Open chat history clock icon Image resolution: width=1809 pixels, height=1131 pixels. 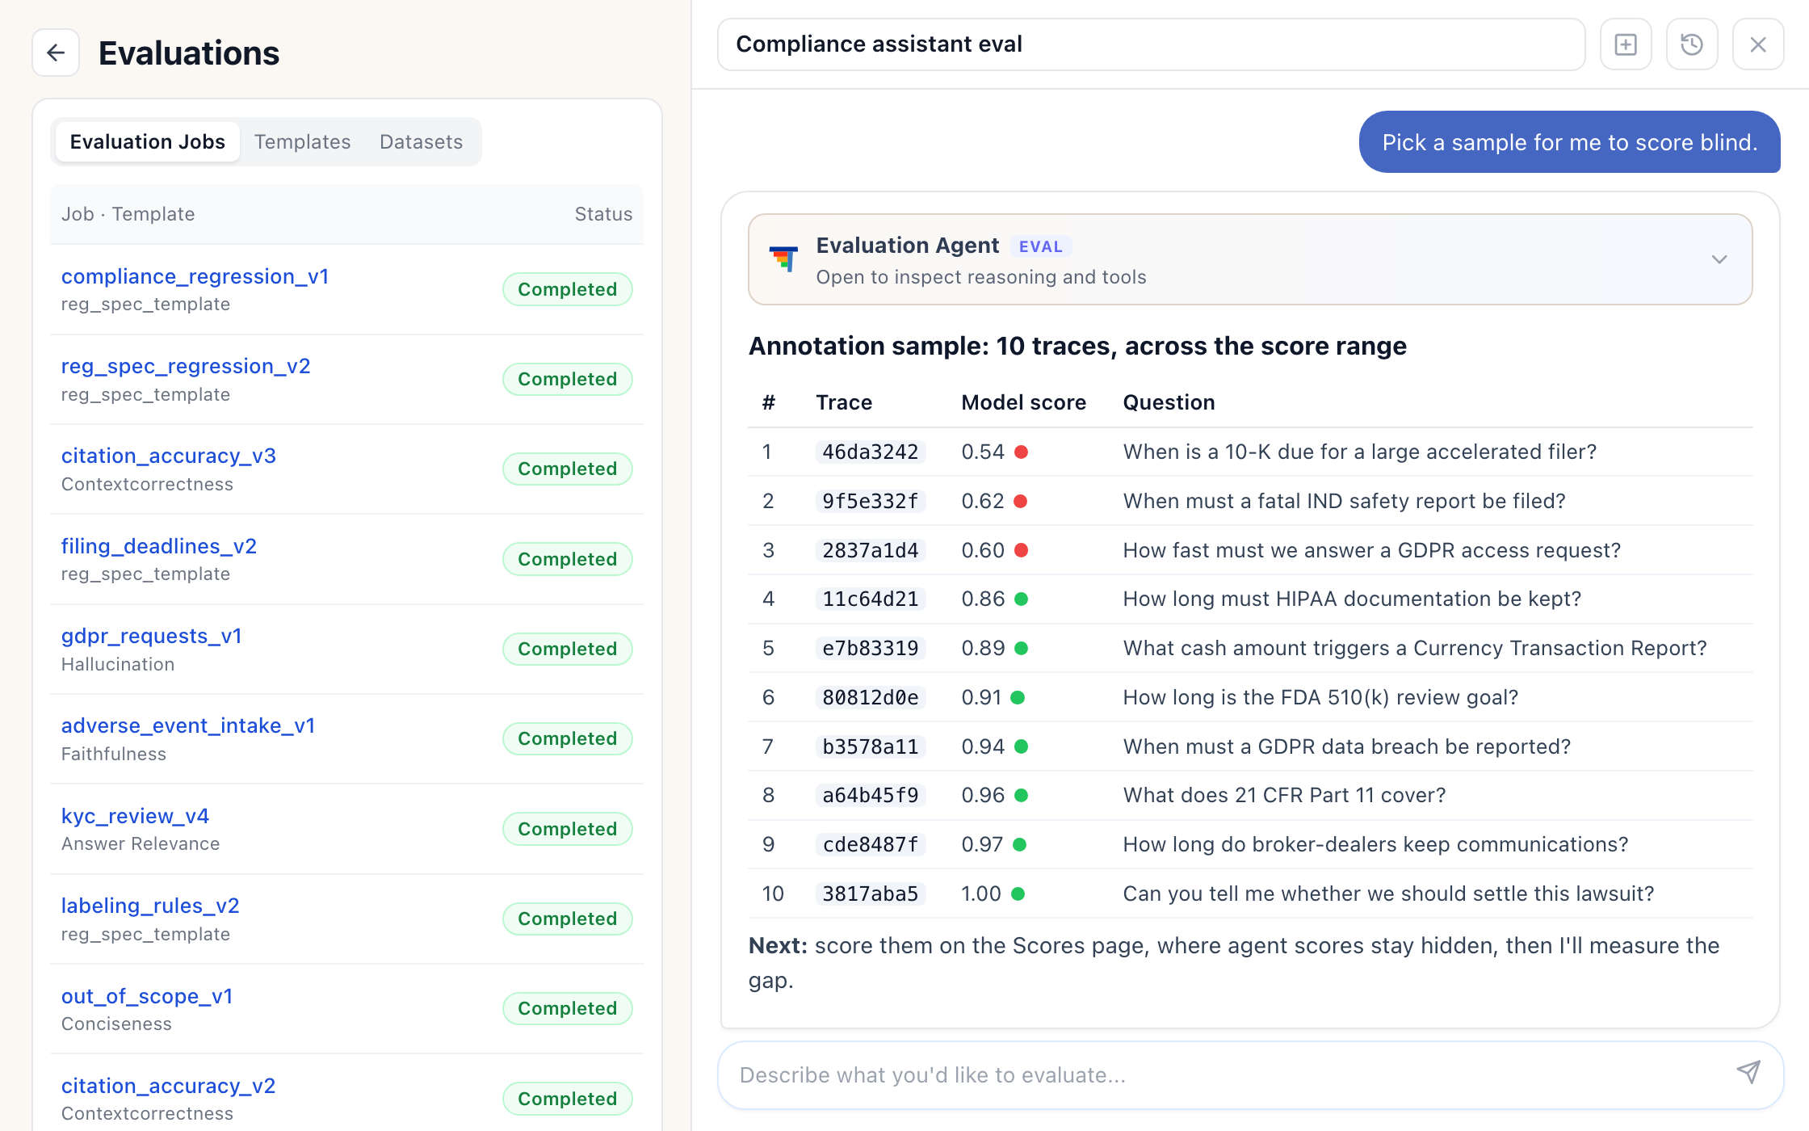point(1692,44)
